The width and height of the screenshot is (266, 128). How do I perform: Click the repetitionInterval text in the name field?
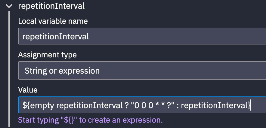[55, 37]
